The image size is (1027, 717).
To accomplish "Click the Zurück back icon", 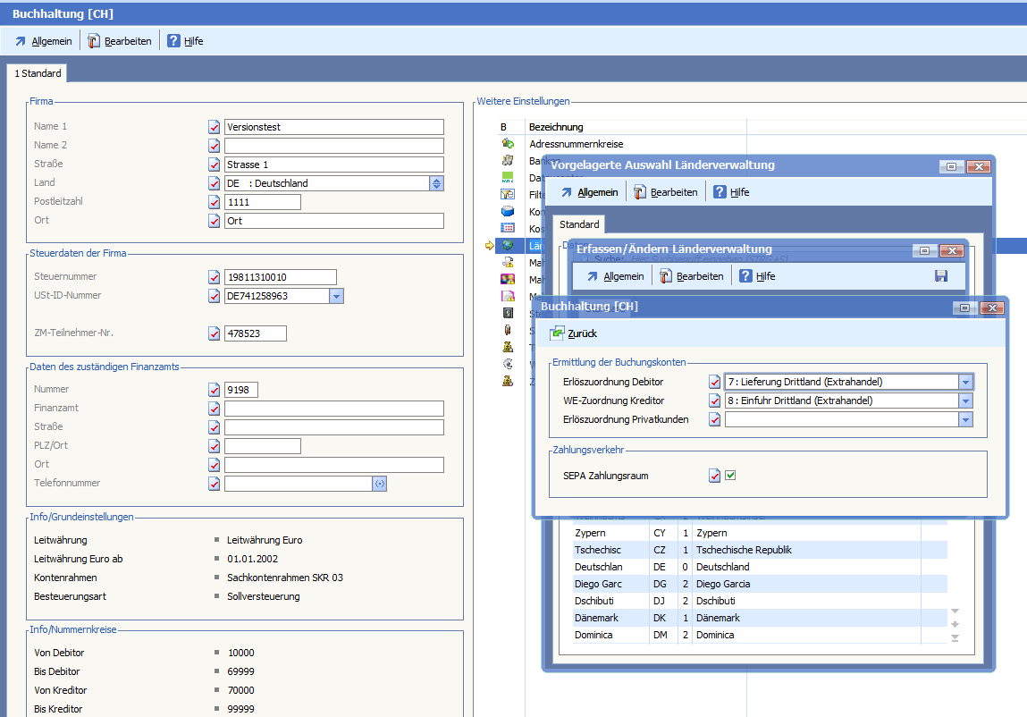I will coord(557,333).
